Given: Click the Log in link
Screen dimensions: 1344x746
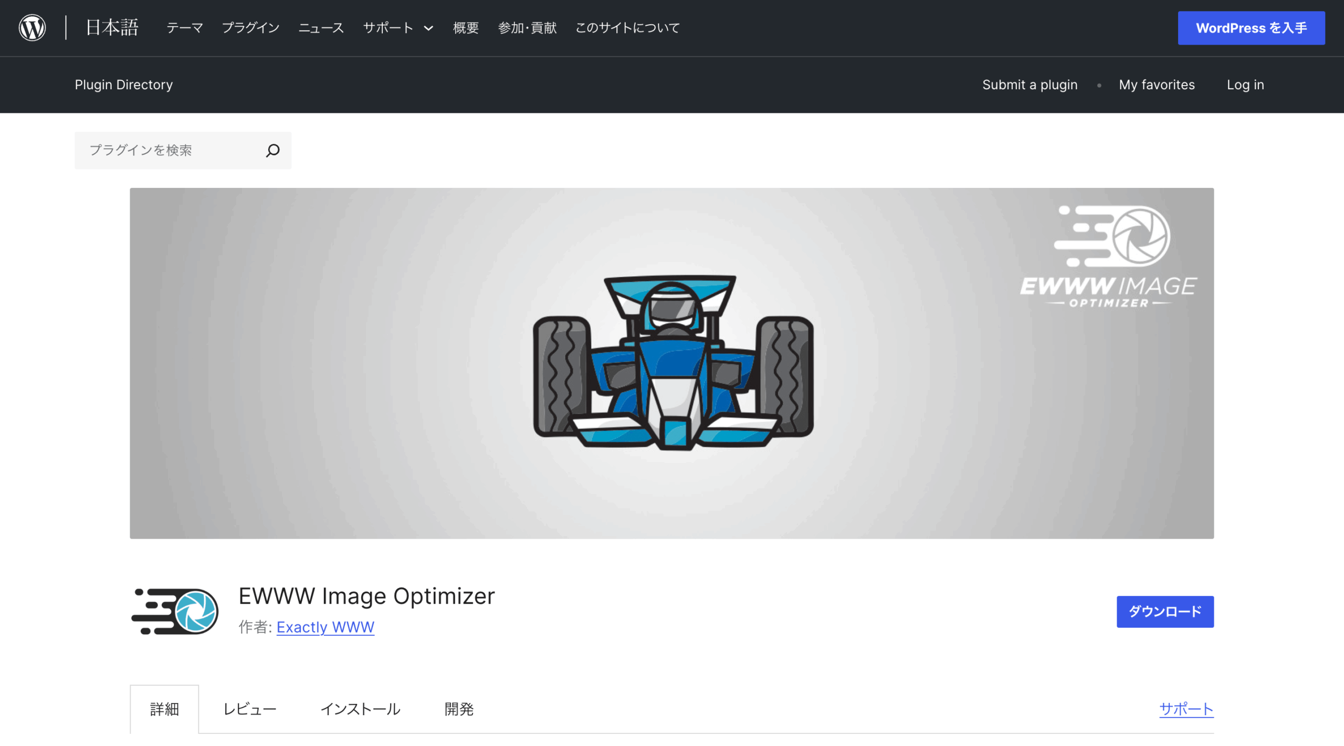Looking at the screenshot, I should click(x=1245, y=85).
